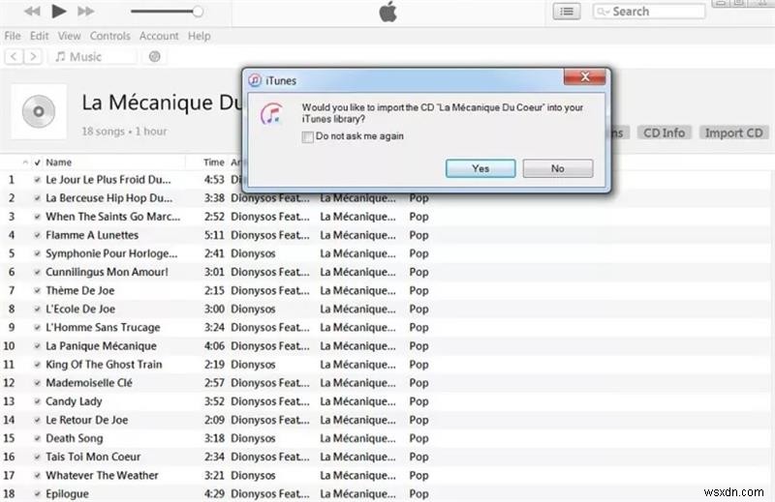Uncheck track Mademoiselle Clé
Screen dimensions: 775x502
point(37,384)
